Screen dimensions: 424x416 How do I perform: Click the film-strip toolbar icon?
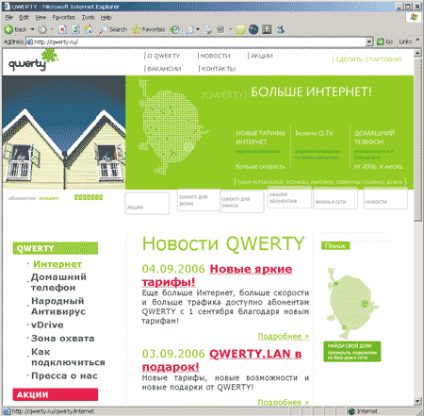267,29
